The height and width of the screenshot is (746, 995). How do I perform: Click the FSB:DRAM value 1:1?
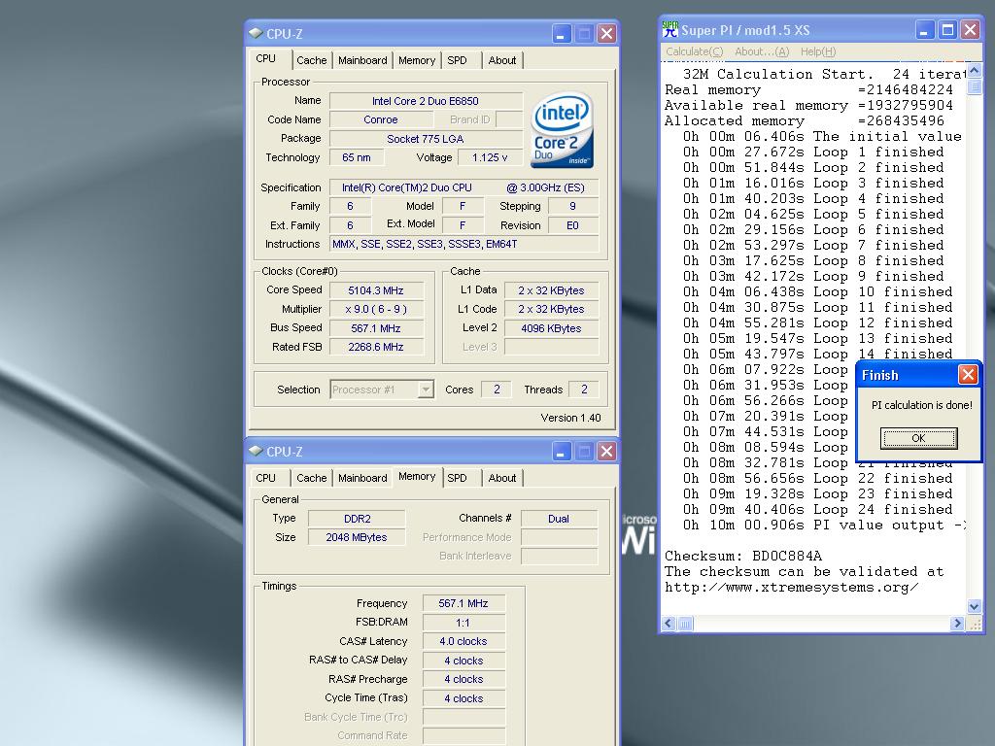pyautogui.click(x=463, y=623)
